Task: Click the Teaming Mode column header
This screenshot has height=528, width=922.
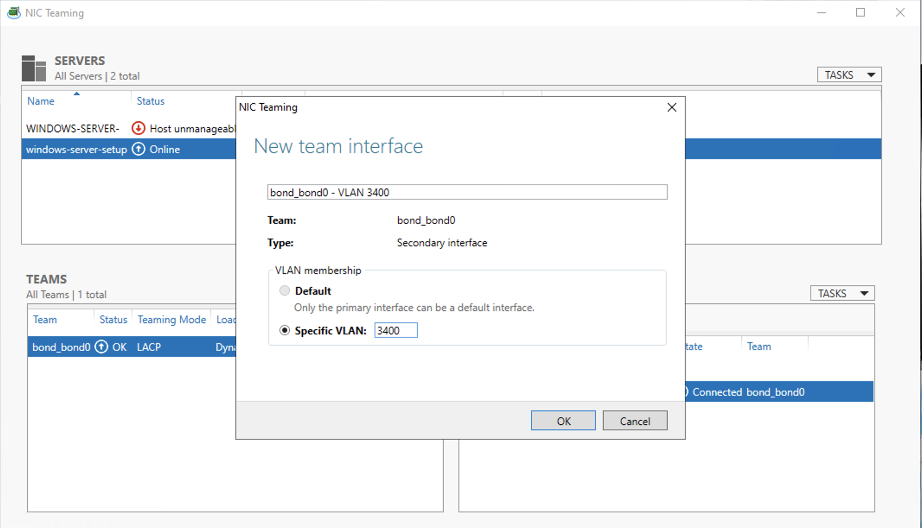Action: pos(172,320)
